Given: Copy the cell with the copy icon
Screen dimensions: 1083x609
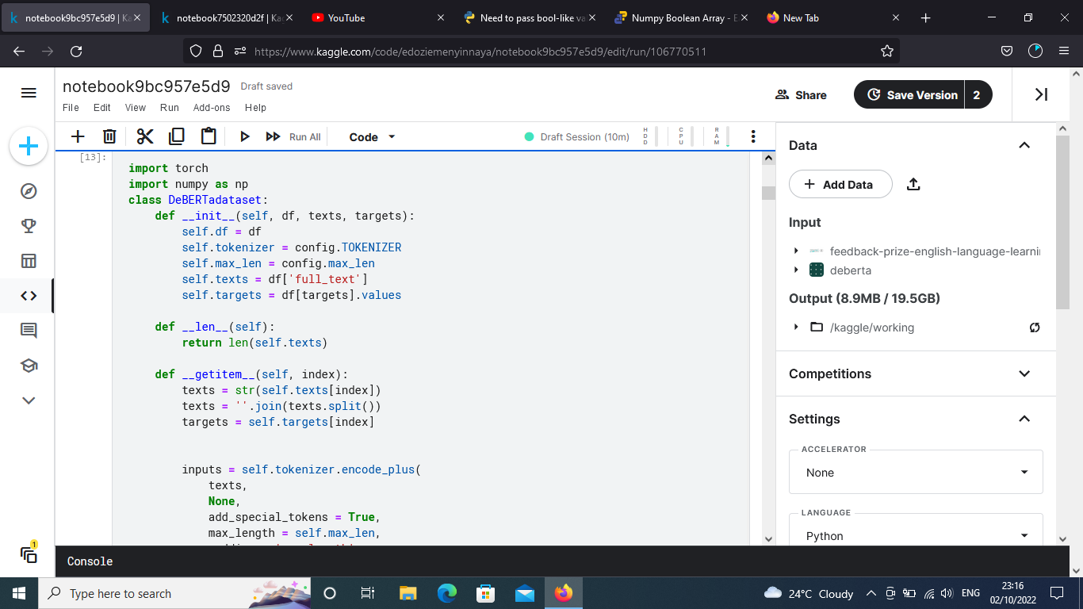Looking at the screenshot, I should (x=177, y=137).
